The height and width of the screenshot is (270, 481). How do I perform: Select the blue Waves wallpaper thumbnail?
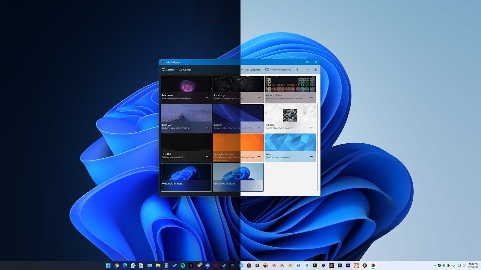point(290,142)
